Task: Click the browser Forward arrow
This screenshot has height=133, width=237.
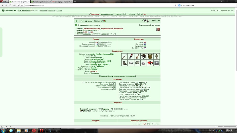Action: 6,5
